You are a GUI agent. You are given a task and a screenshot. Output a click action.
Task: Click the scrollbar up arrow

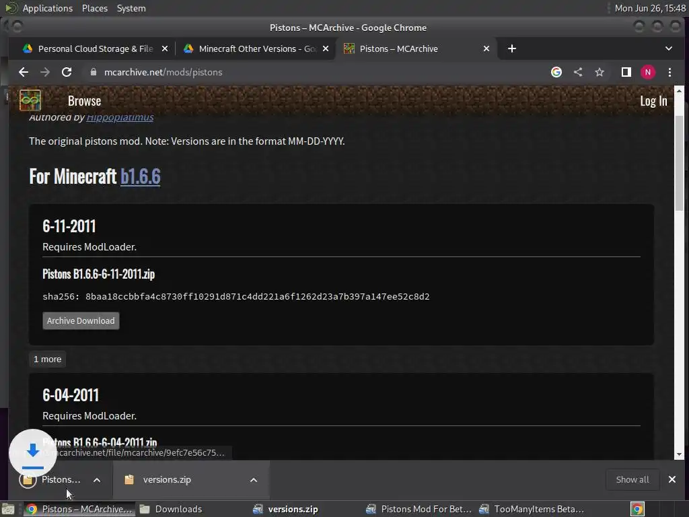point(679,91)
